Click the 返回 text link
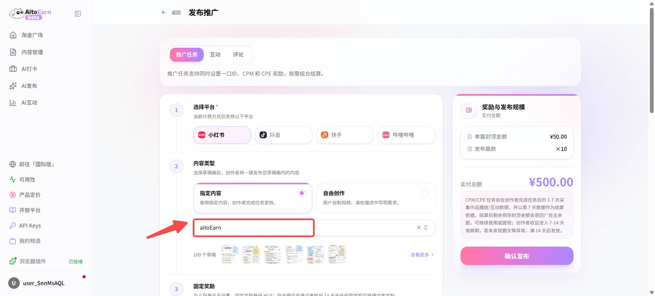 click(176, 13)
